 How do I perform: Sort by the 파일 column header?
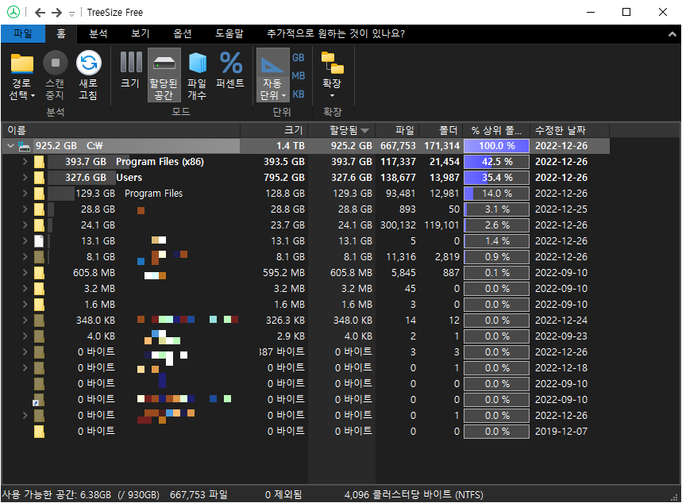(397, 130)
